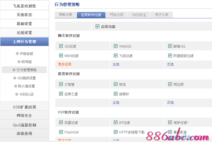Switch to the 策略对象 tab
212x142 pixels.
(65, 15)
